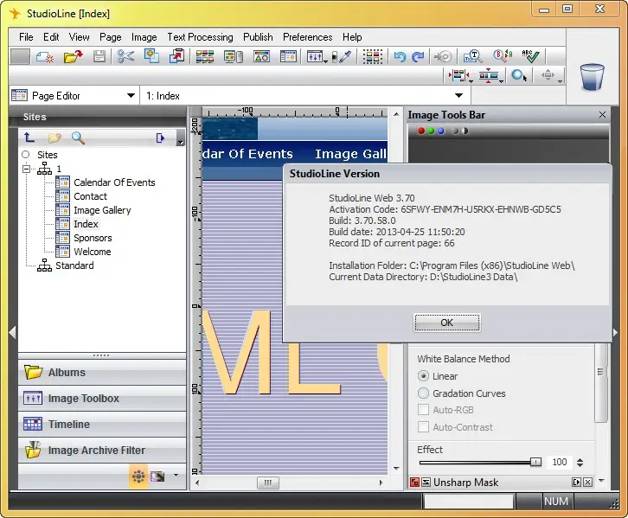628x518 pixels.
Task: Click the up-level arrow in Sites panel
Action: coord(29,137)
